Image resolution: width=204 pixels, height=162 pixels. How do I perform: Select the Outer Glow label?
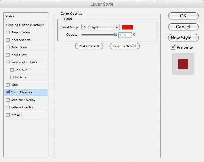[19, 47]
